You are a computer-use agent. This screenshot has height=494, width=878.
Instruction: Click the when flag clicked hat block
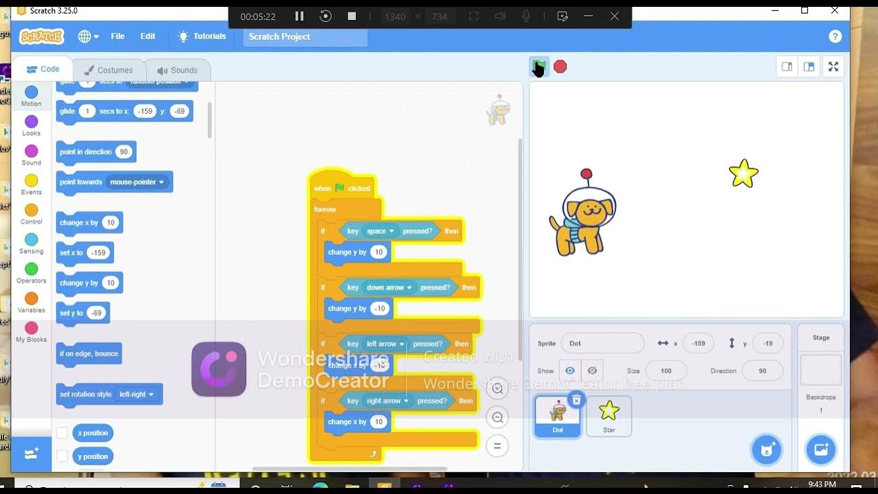[x=343, y=187]
